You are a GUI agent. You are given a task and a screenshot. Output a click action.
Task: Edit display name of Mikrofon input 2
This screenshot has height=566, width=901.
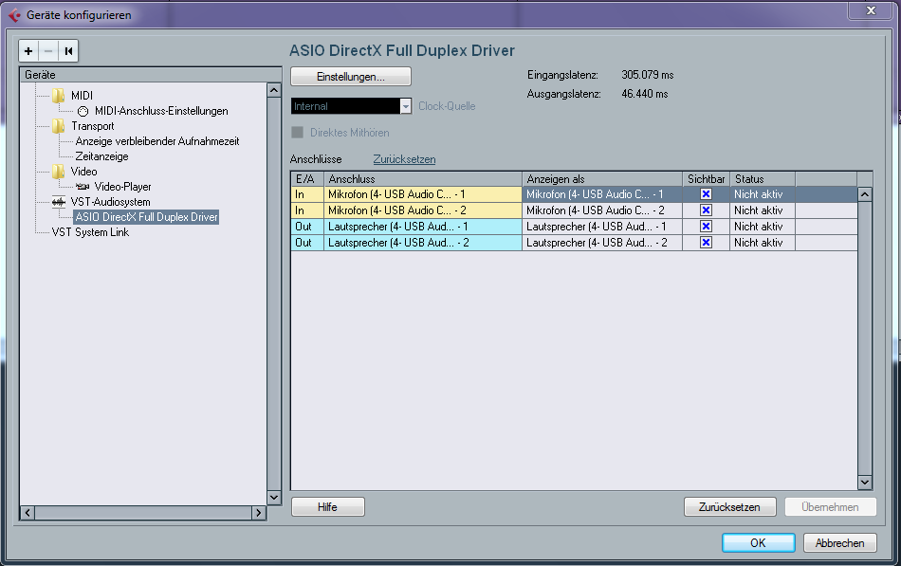click(x=602, y=210)
